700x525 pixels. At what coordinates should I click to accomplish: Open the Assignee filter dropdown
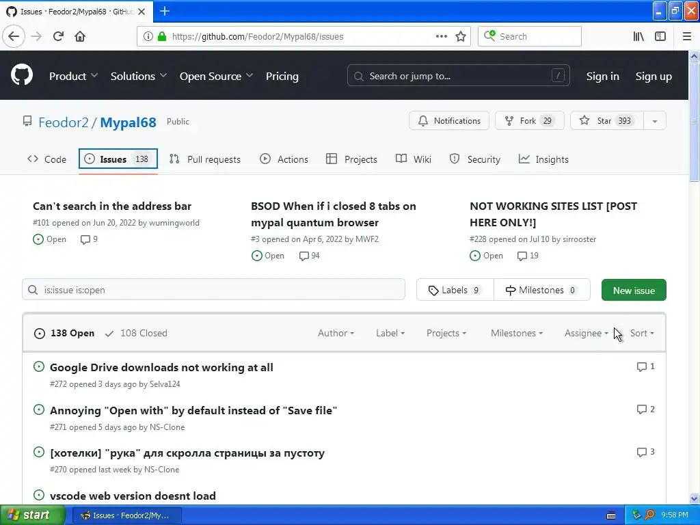coord(586,333)
